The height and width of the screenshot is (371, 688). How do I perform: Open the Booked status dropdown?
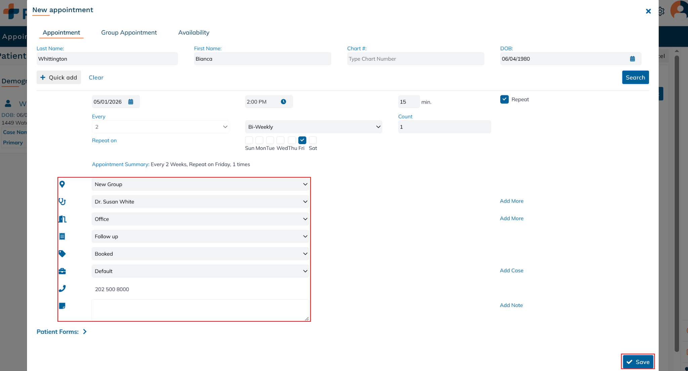200,254
